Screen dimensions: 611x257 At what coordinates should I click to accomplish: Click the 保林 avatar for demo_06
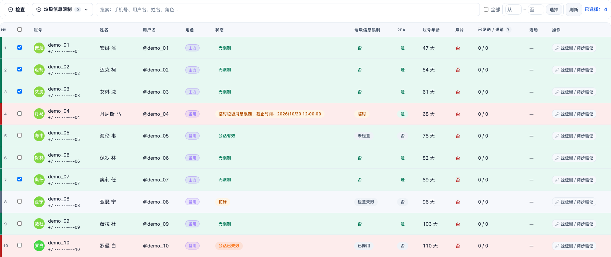39,158
